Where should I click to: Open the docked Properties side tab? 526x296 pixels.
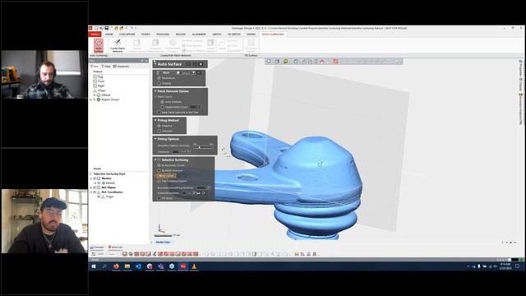tap(520, 69)
